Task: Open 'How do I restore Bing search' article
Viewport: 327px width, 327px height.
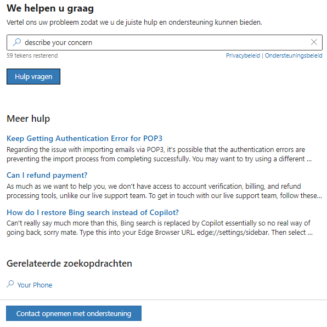Action: (93, 212)
